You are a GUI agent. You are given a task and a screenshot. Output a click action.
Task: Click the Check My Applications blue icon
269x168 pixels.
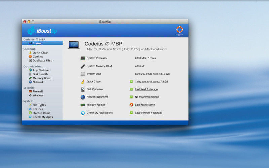[83, 113]
